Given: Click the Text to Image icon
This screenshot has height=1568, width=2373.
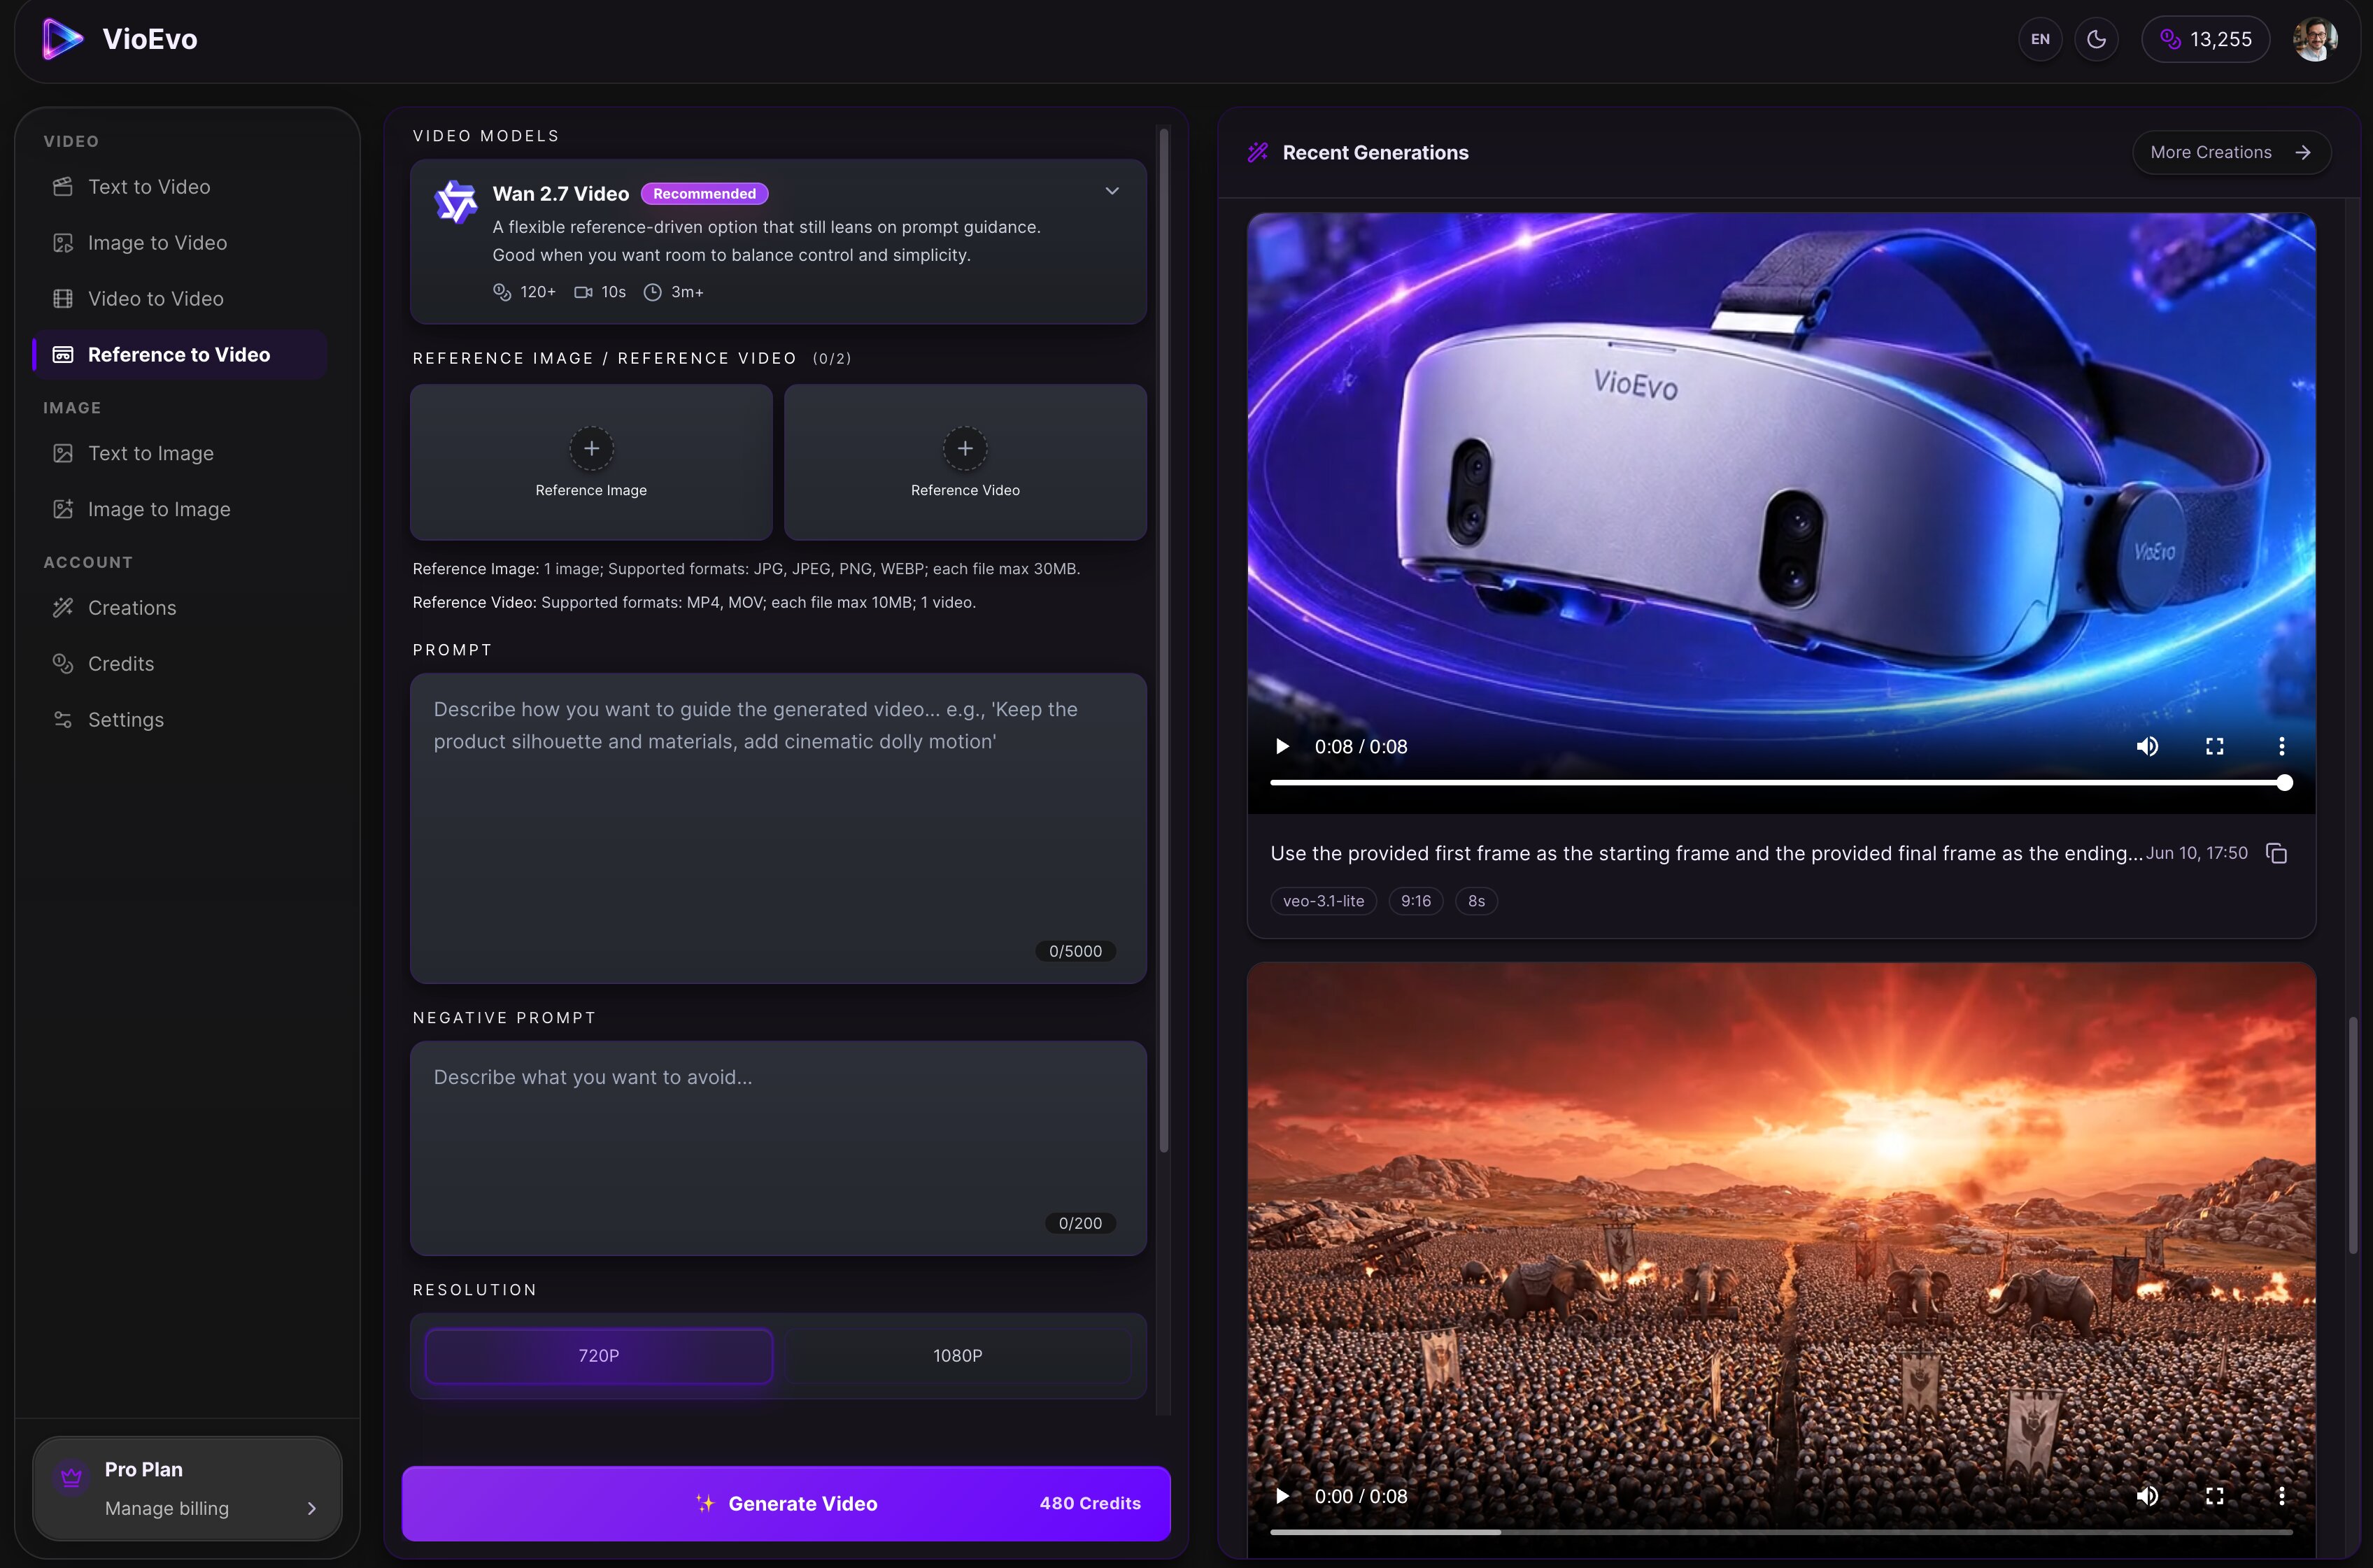Looking at the screenshot, I should tap(63, 453).
